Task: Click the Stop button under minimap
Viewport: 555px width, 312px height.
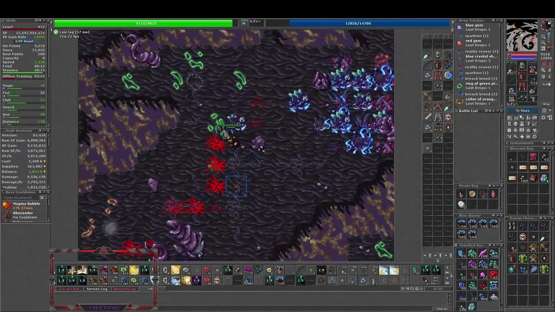Action: point(546,104)
